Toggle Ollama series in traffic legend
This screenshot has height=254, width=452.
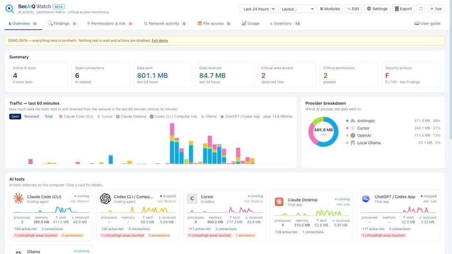[209, 117]
